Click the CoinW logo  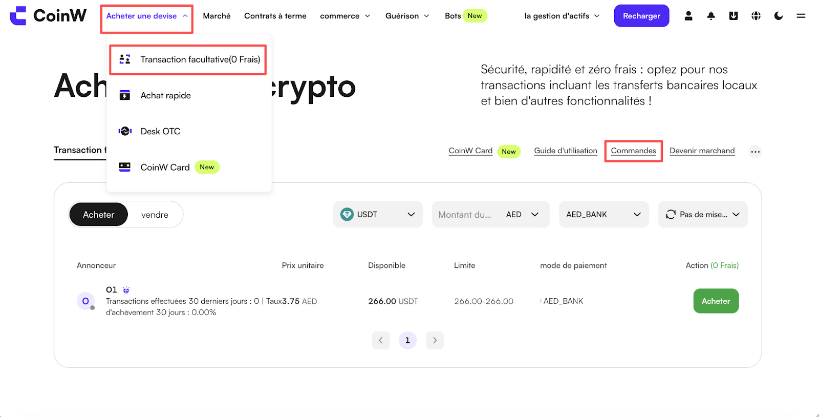tap(48, 16)
